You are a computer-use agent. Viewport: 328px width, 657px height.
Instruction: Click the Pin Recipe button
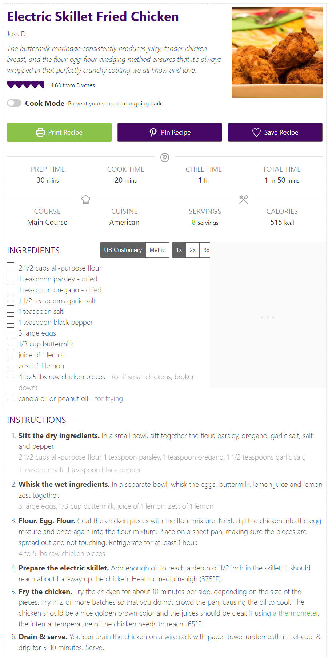170,132
